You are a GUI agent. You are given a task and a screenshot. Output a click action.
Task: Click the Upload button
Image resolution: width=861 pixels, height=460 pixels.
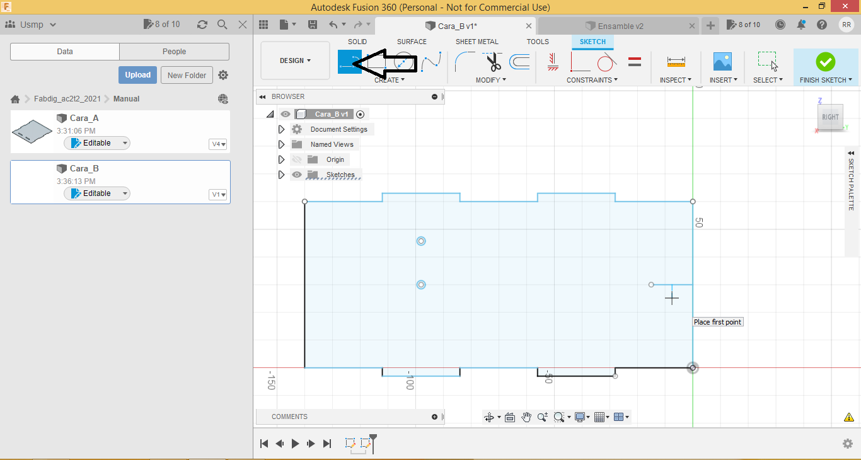pyautogui.click(x=137, y=75)
